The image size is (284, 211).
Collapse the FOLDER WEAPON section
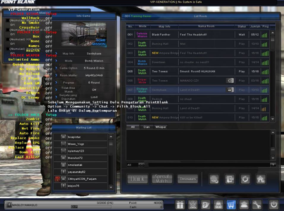click(52, 55)
